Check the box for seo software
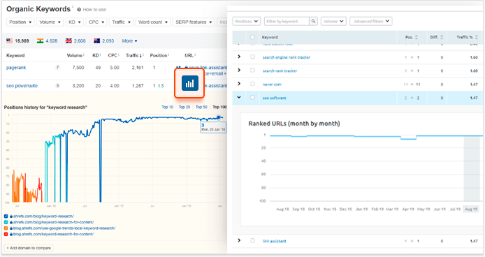Viewport: 485px width, 257px height. click(x=252, y=97)
